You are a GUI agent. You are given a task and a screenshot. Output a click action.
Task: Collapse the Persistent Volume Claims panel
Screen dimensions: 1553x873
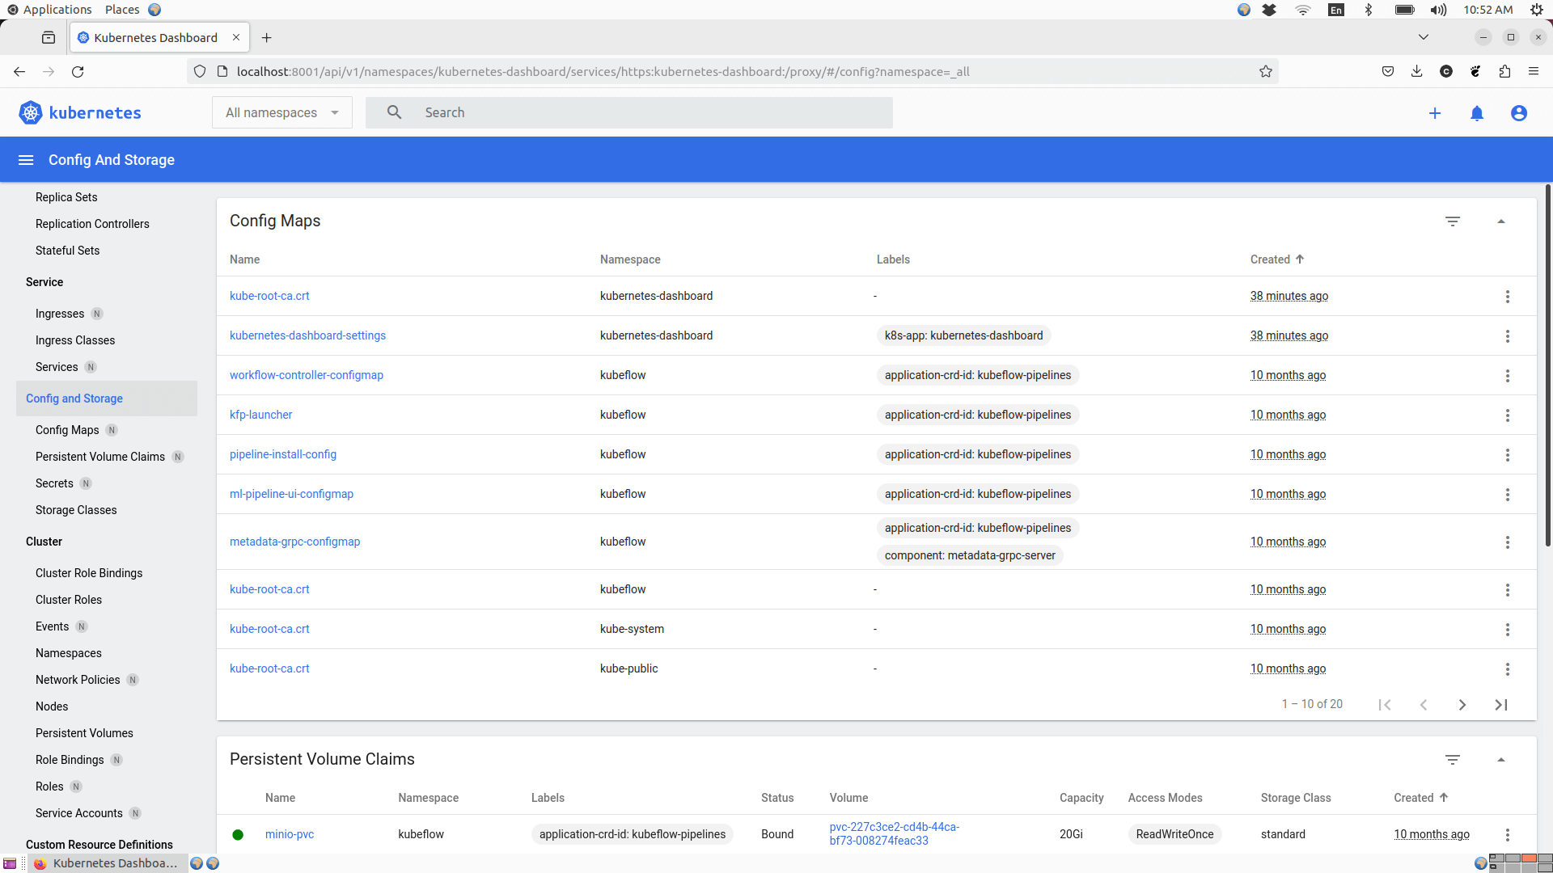1502,760
